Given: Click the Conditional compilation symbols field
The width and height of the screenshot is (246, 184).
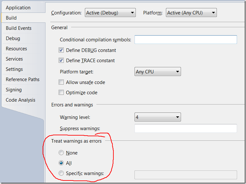Looking at the screenshot, I should pyautogui.click(x=185, y=40).
